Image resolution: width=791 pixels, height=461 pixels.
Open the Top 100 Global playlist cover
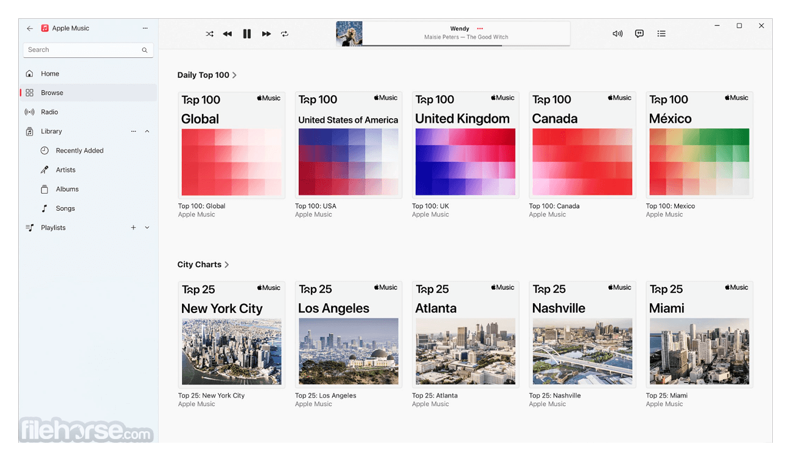tap(232, 145)
